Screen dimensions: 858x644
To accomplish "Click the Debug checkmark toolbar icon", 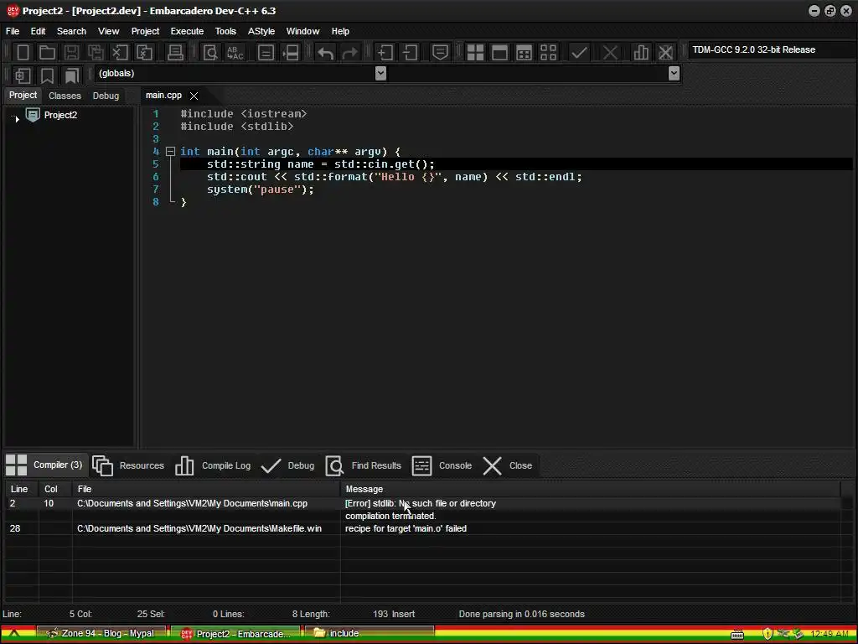I will (x=579, y=53).
